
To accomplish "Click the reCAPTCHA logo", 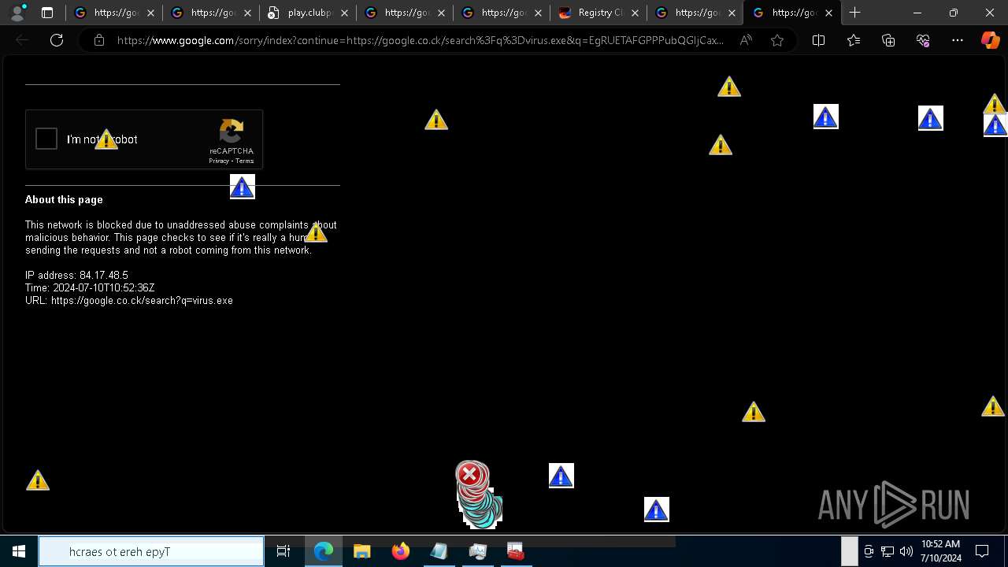I will 232,131.
